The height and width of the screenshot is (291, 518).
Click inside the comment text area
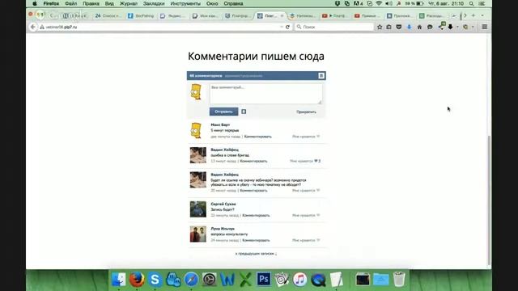tap(265, 94)
